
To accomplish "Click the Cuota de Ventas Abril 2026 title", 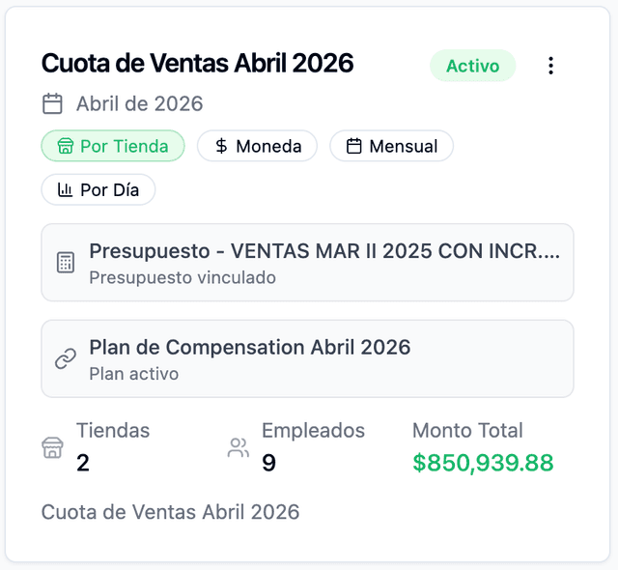I will coord(197,64).
